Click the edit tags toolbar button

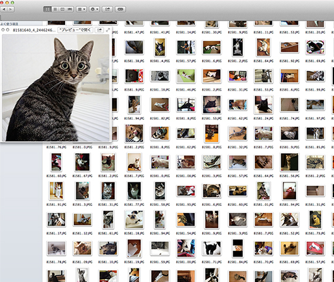point(120,9)
